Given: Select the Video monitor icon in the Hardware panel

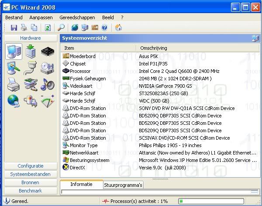Looking at the screenshot, I should point(14,68).
